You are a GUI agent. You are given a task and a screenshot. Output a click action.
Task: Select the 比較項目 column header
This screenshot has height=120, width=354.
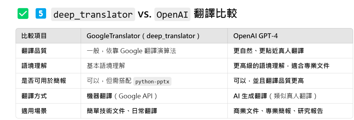coord(34,36)
